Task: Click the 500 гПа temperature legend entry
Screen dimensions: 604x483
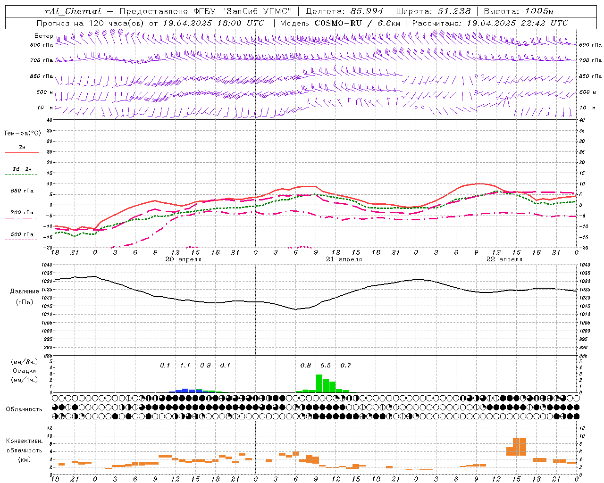Action: coord(22,234)
